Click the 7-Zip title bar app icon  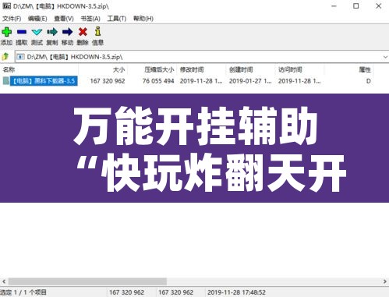click(6, 5)
